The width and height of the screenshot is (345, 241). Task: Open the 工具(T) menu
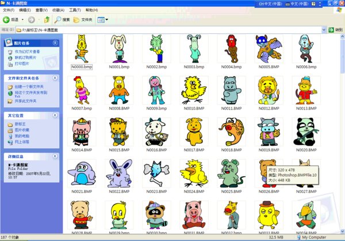pos(75,10)
